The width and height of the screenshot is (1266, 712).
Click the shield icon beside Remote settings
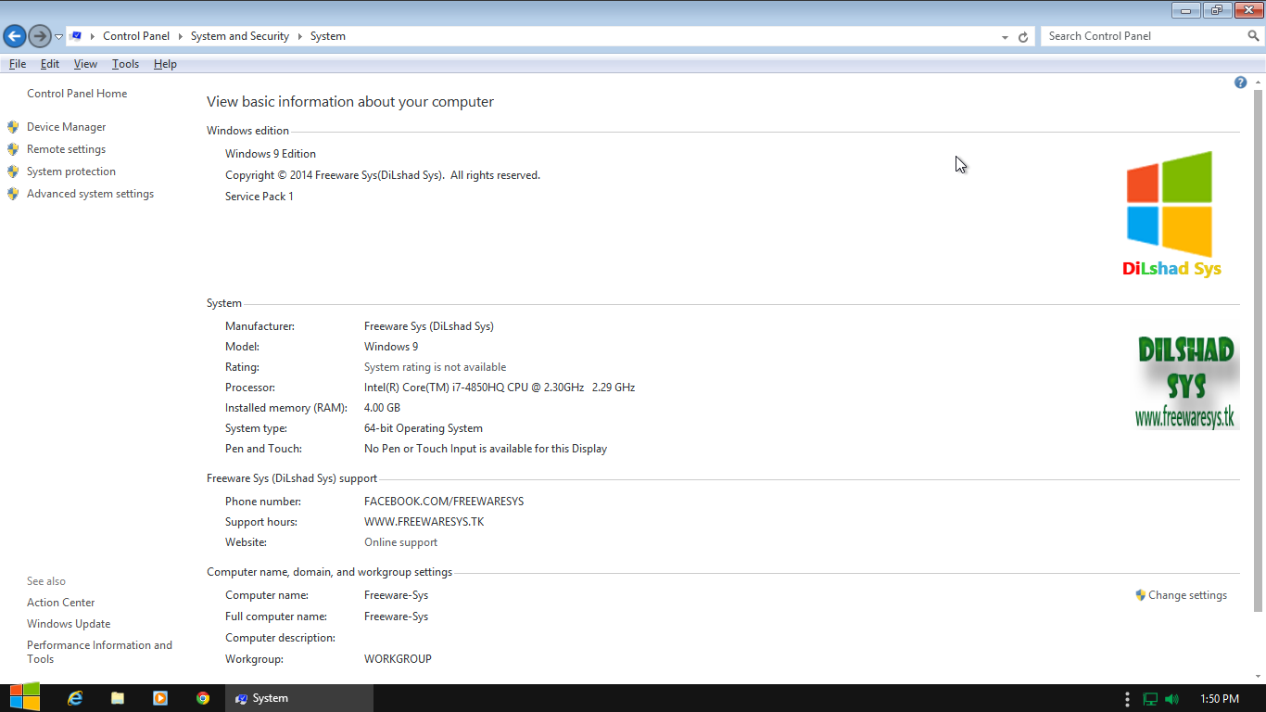point(13,149)
